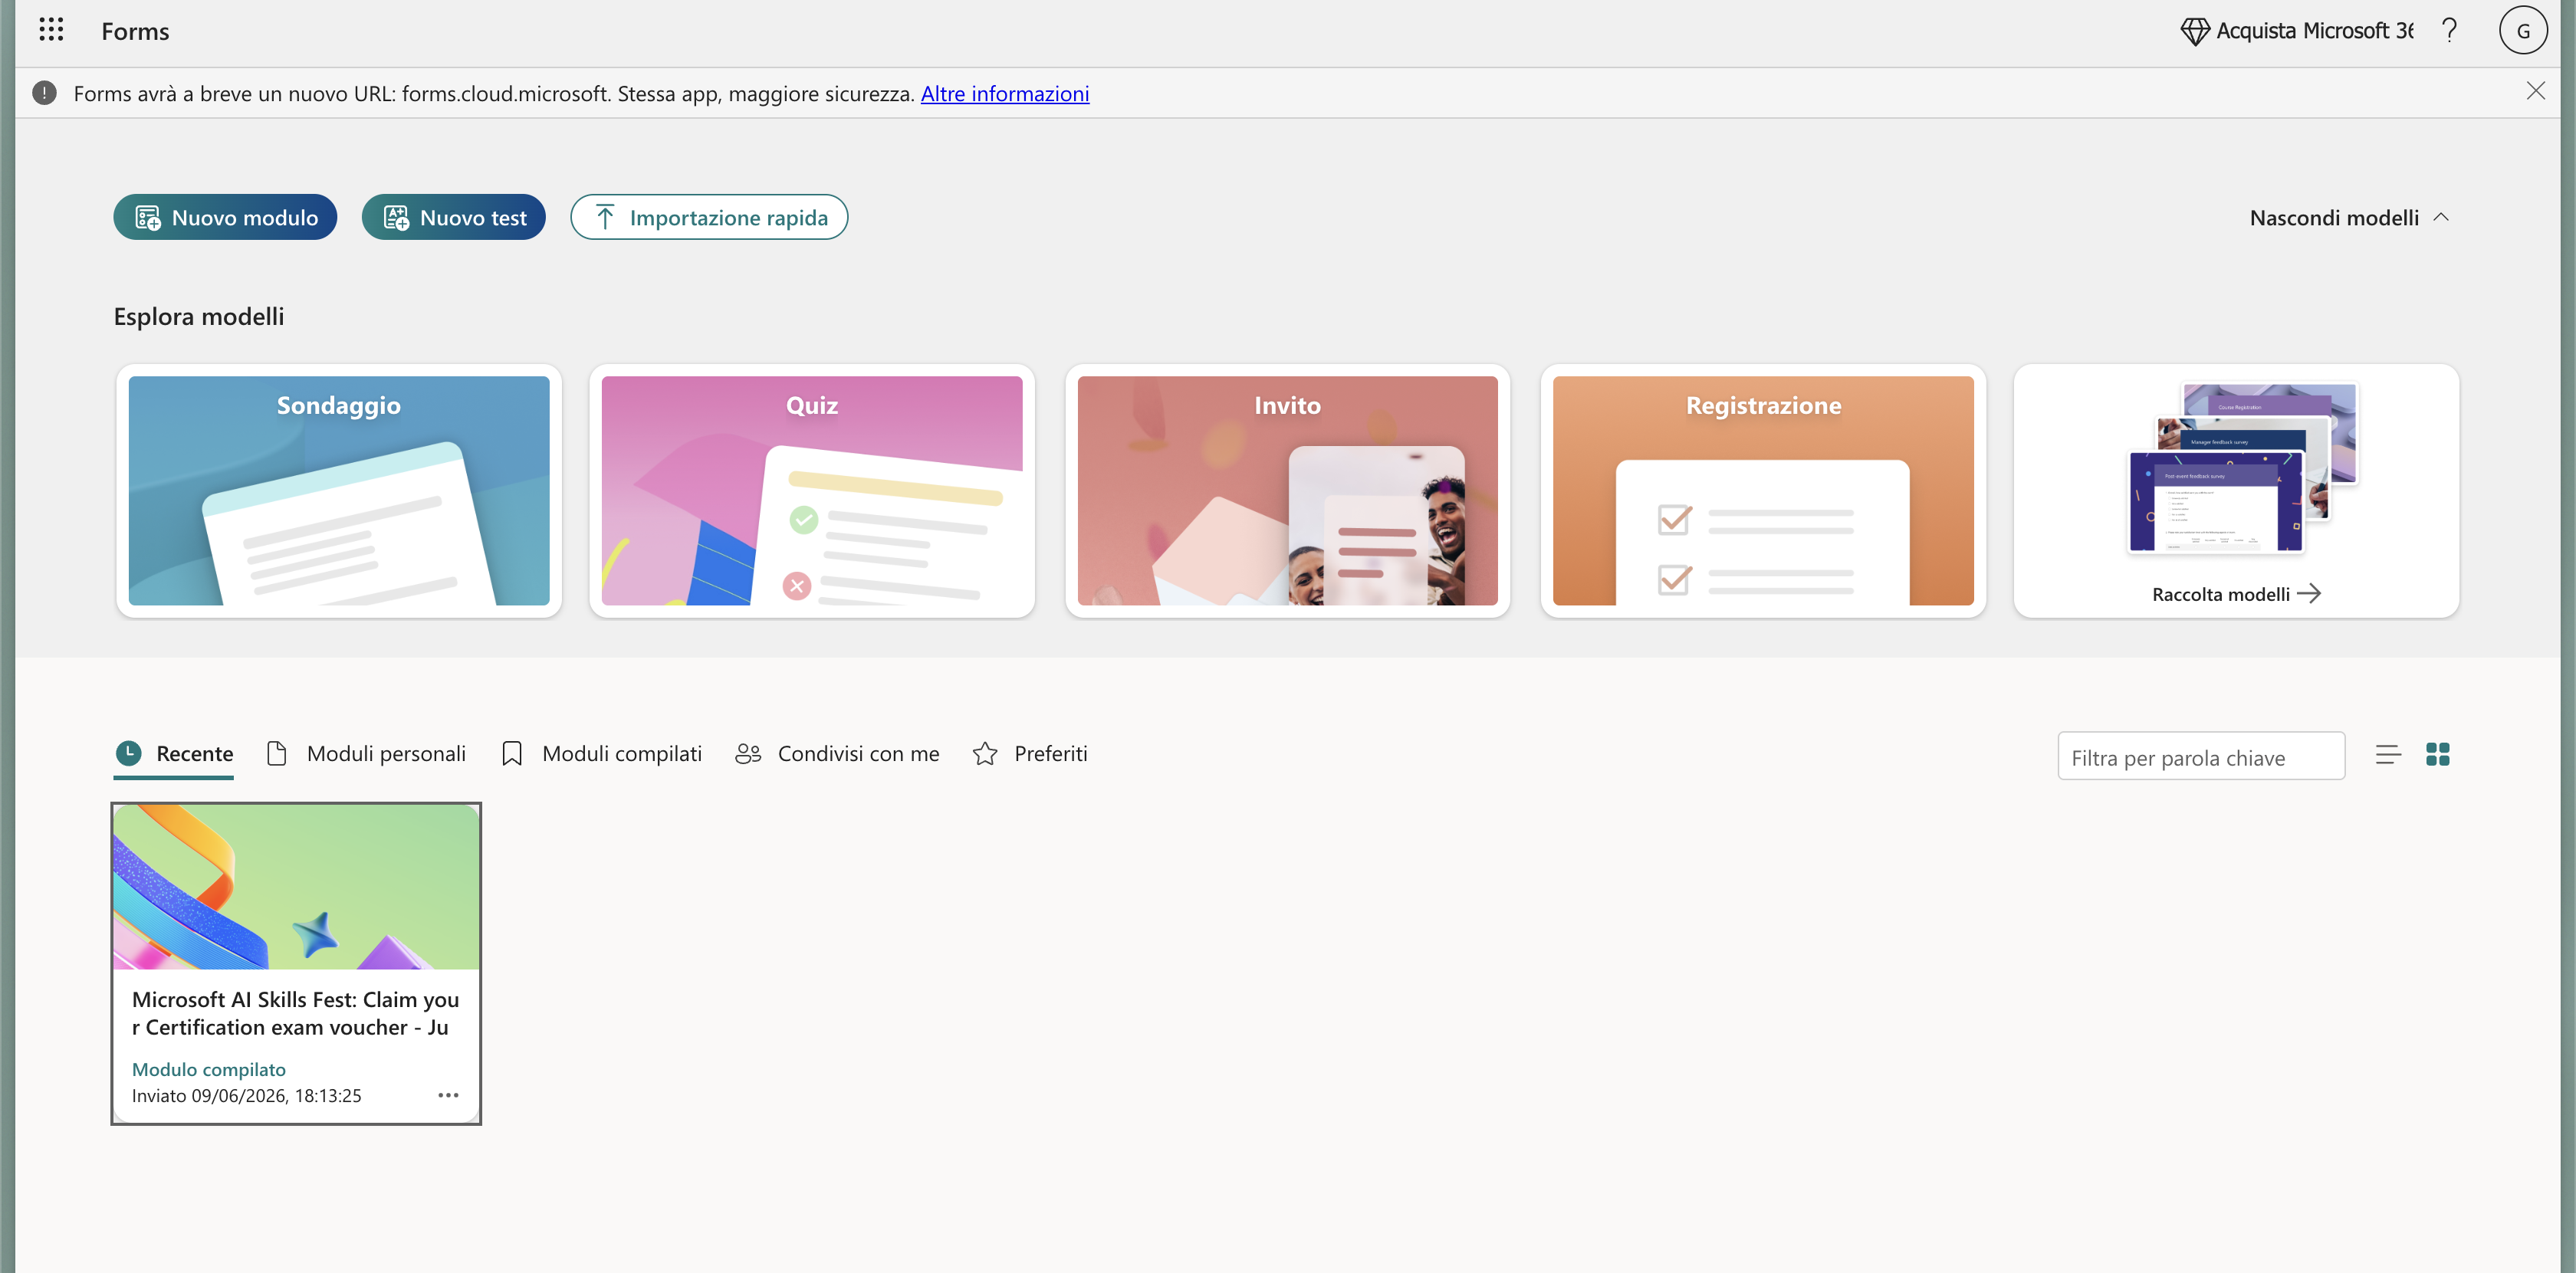Click 'Inviato 09/06/2026, 18:13:25' text

[246, 1095]
